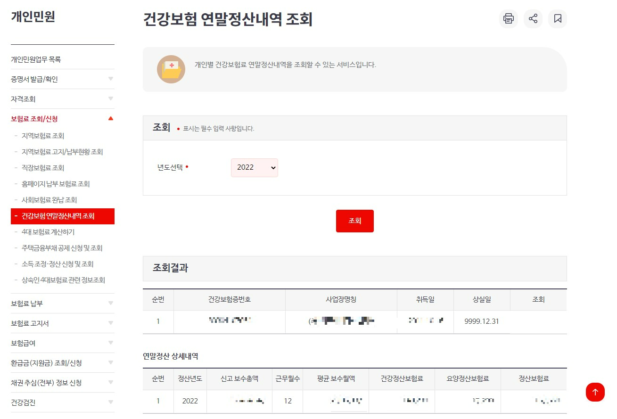Collapse the 보험료 조회/신청 menu

pyautogui.click(x=63, y=119)
